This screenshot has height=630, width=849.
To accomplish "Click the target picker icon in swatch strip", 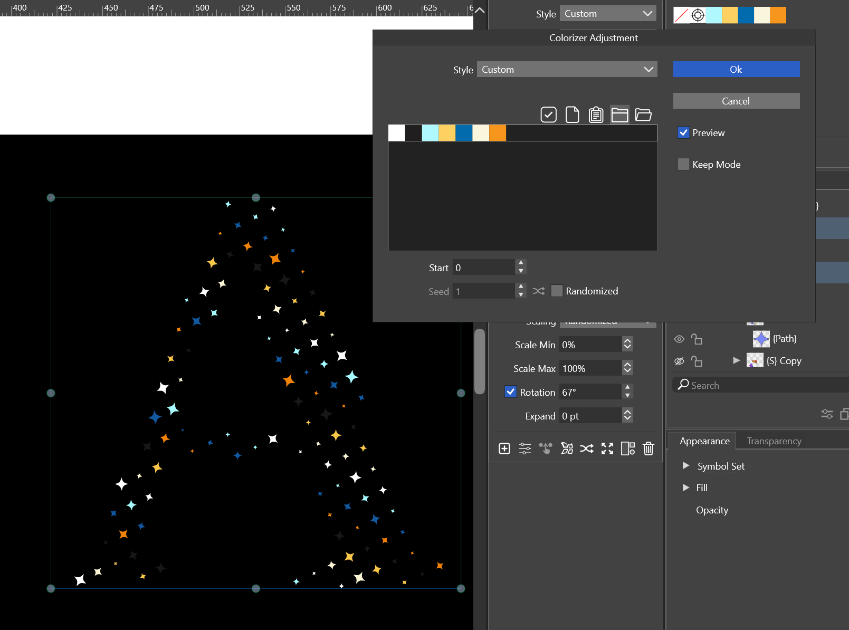I will coord(698,15).
